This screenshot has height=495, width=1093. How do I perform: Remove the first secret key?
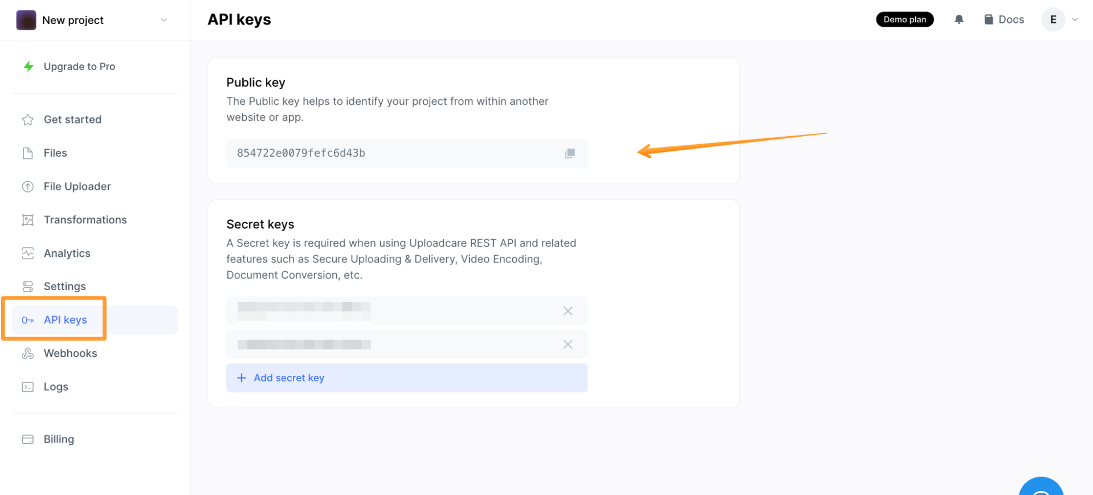pyautogui.click(x=568, y=311)
